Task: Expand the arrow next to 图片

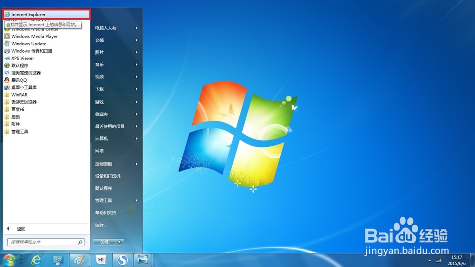Action: pyautogui.click(x=137, y=52)
